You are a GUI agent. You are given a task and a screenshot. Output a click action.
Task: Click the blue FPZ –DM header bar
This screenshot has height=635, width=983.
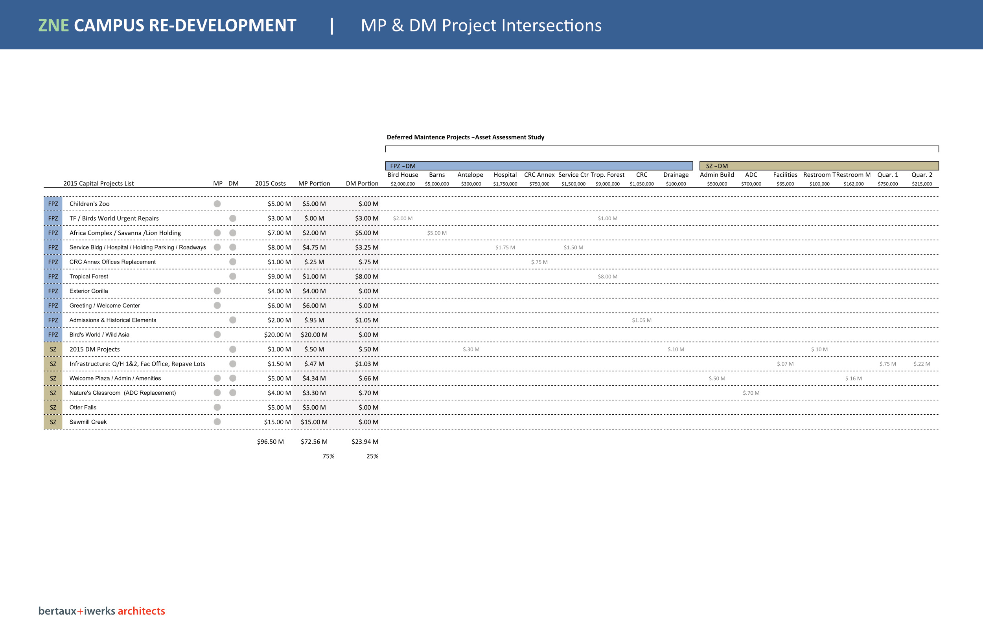pyautogui.click(x=539, y=166)
